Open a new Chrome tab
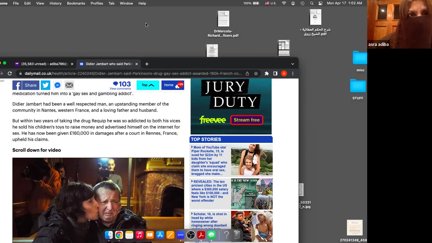This screenshot has height=243, width=432. point(147,64)
